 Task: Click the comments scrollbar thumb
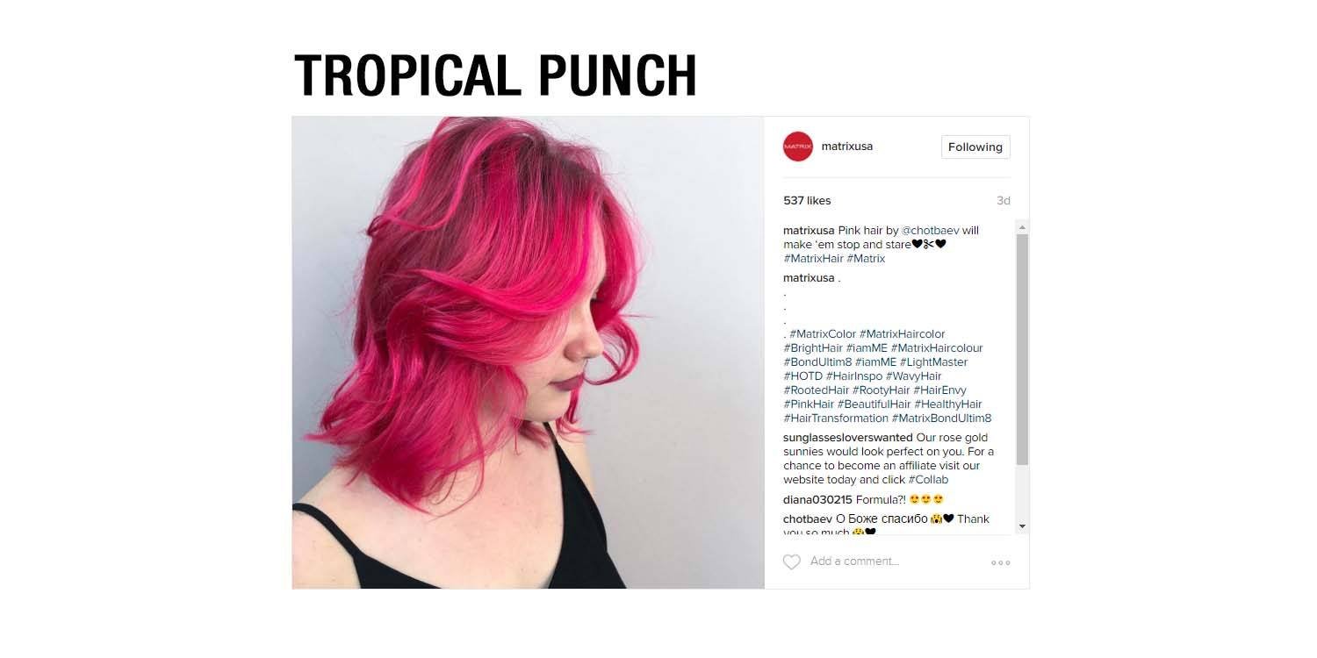click(x=1022, y=349)
